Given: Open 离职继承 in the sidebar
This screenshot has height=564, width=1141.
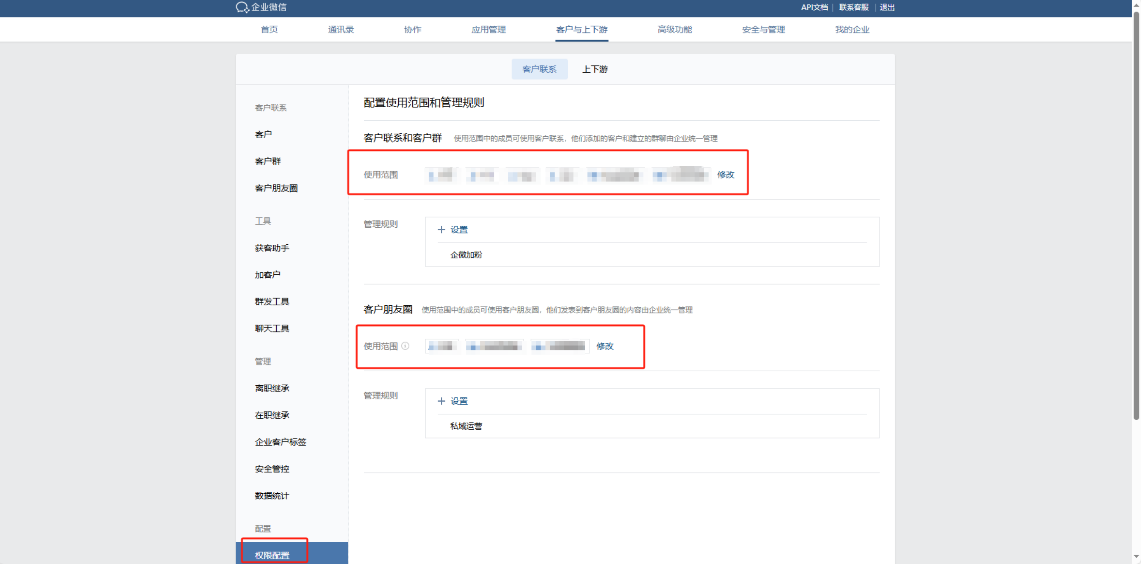Looking at the screenshot, I should (272, 388).
